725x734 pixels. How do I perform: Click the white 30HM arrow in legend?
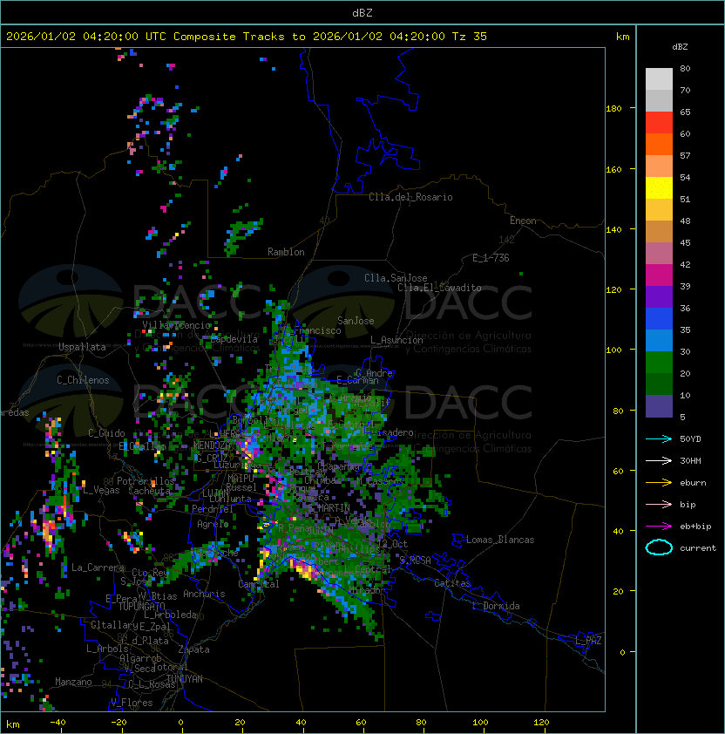coord(659,460)
